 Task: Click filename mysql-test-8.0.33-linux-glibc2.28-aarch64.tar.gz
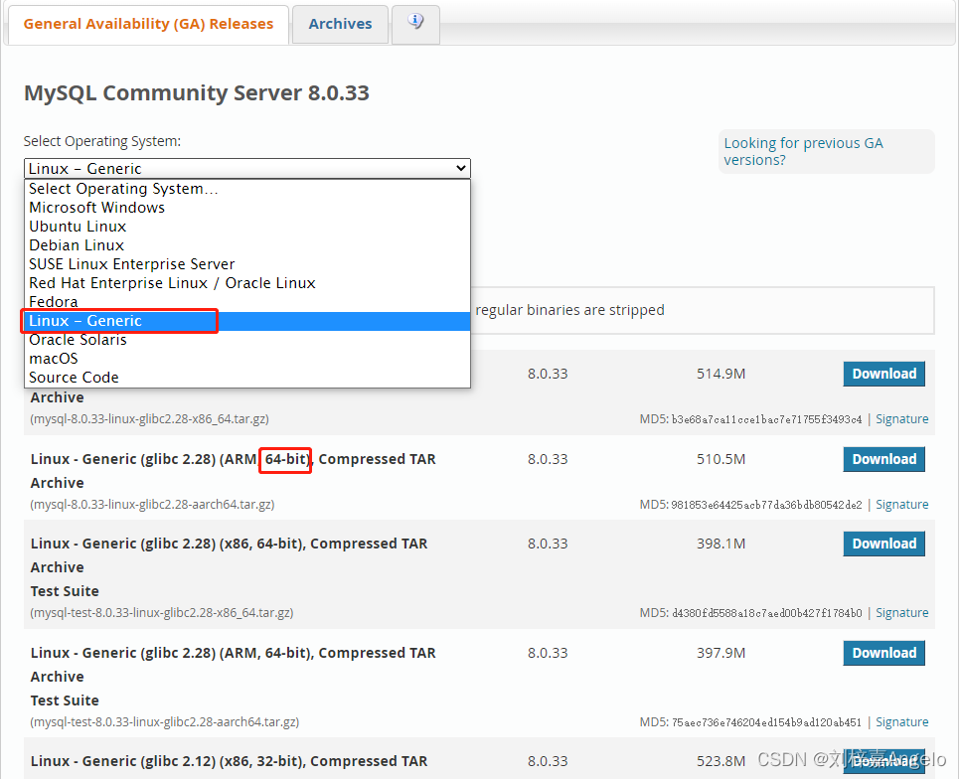[x=164, y=722]
